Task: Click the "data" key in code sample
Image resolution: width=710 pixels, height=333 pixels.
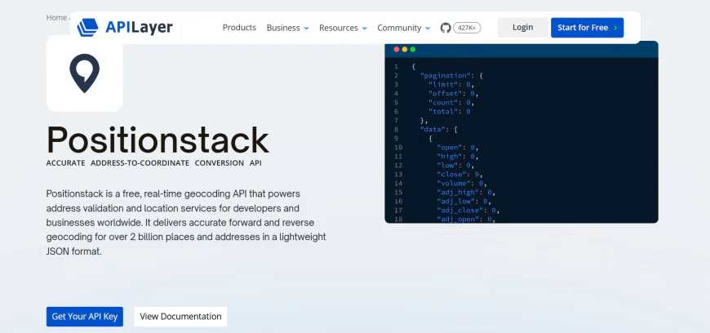Action: [433, 130]
